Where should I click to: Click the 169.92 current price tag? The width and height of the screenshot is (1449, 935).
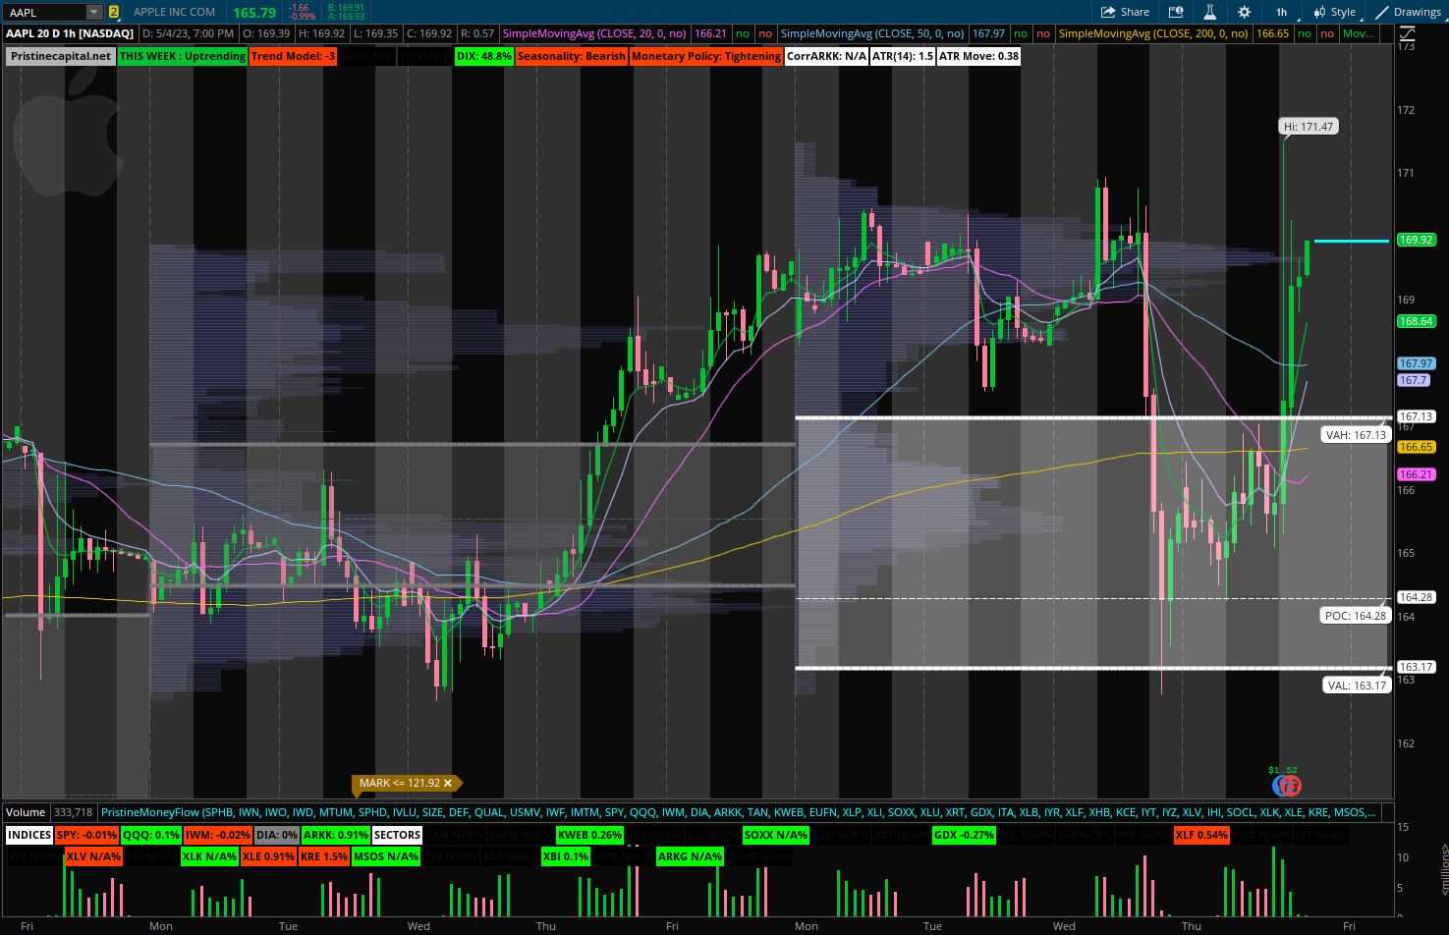pos(1416,240)
